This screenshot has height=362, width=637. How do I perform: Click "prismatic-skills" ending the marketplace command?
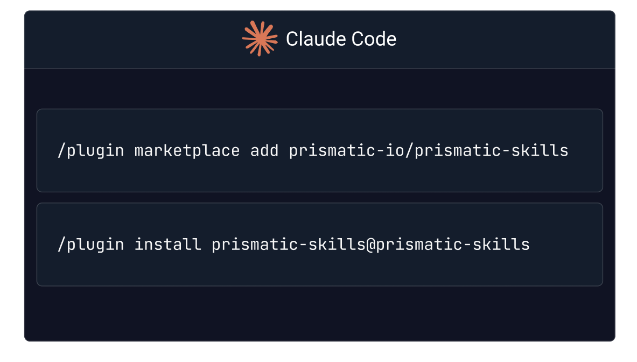tap(492, 151)
